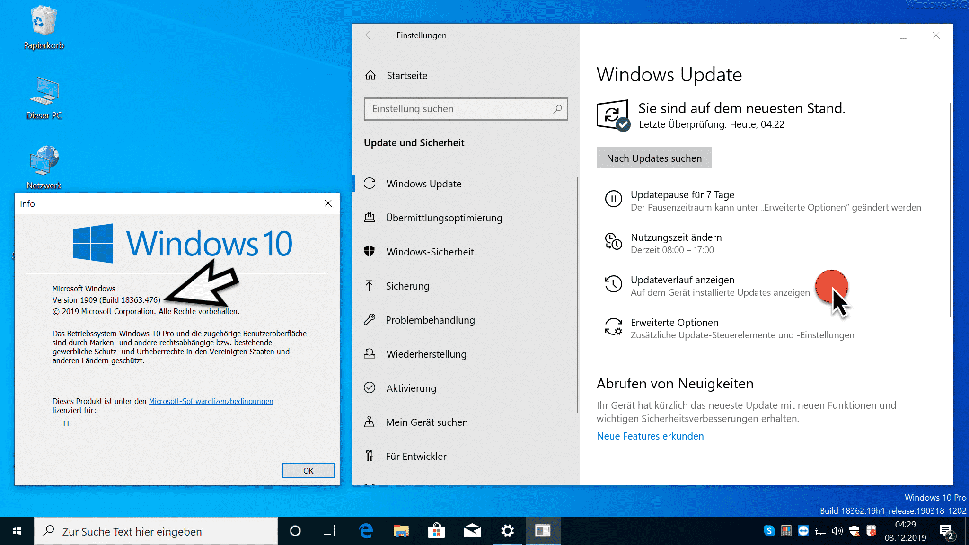The image size is (969, 545).
Task: Open Startseite home icon in settings
Action: tap(370, 75)
